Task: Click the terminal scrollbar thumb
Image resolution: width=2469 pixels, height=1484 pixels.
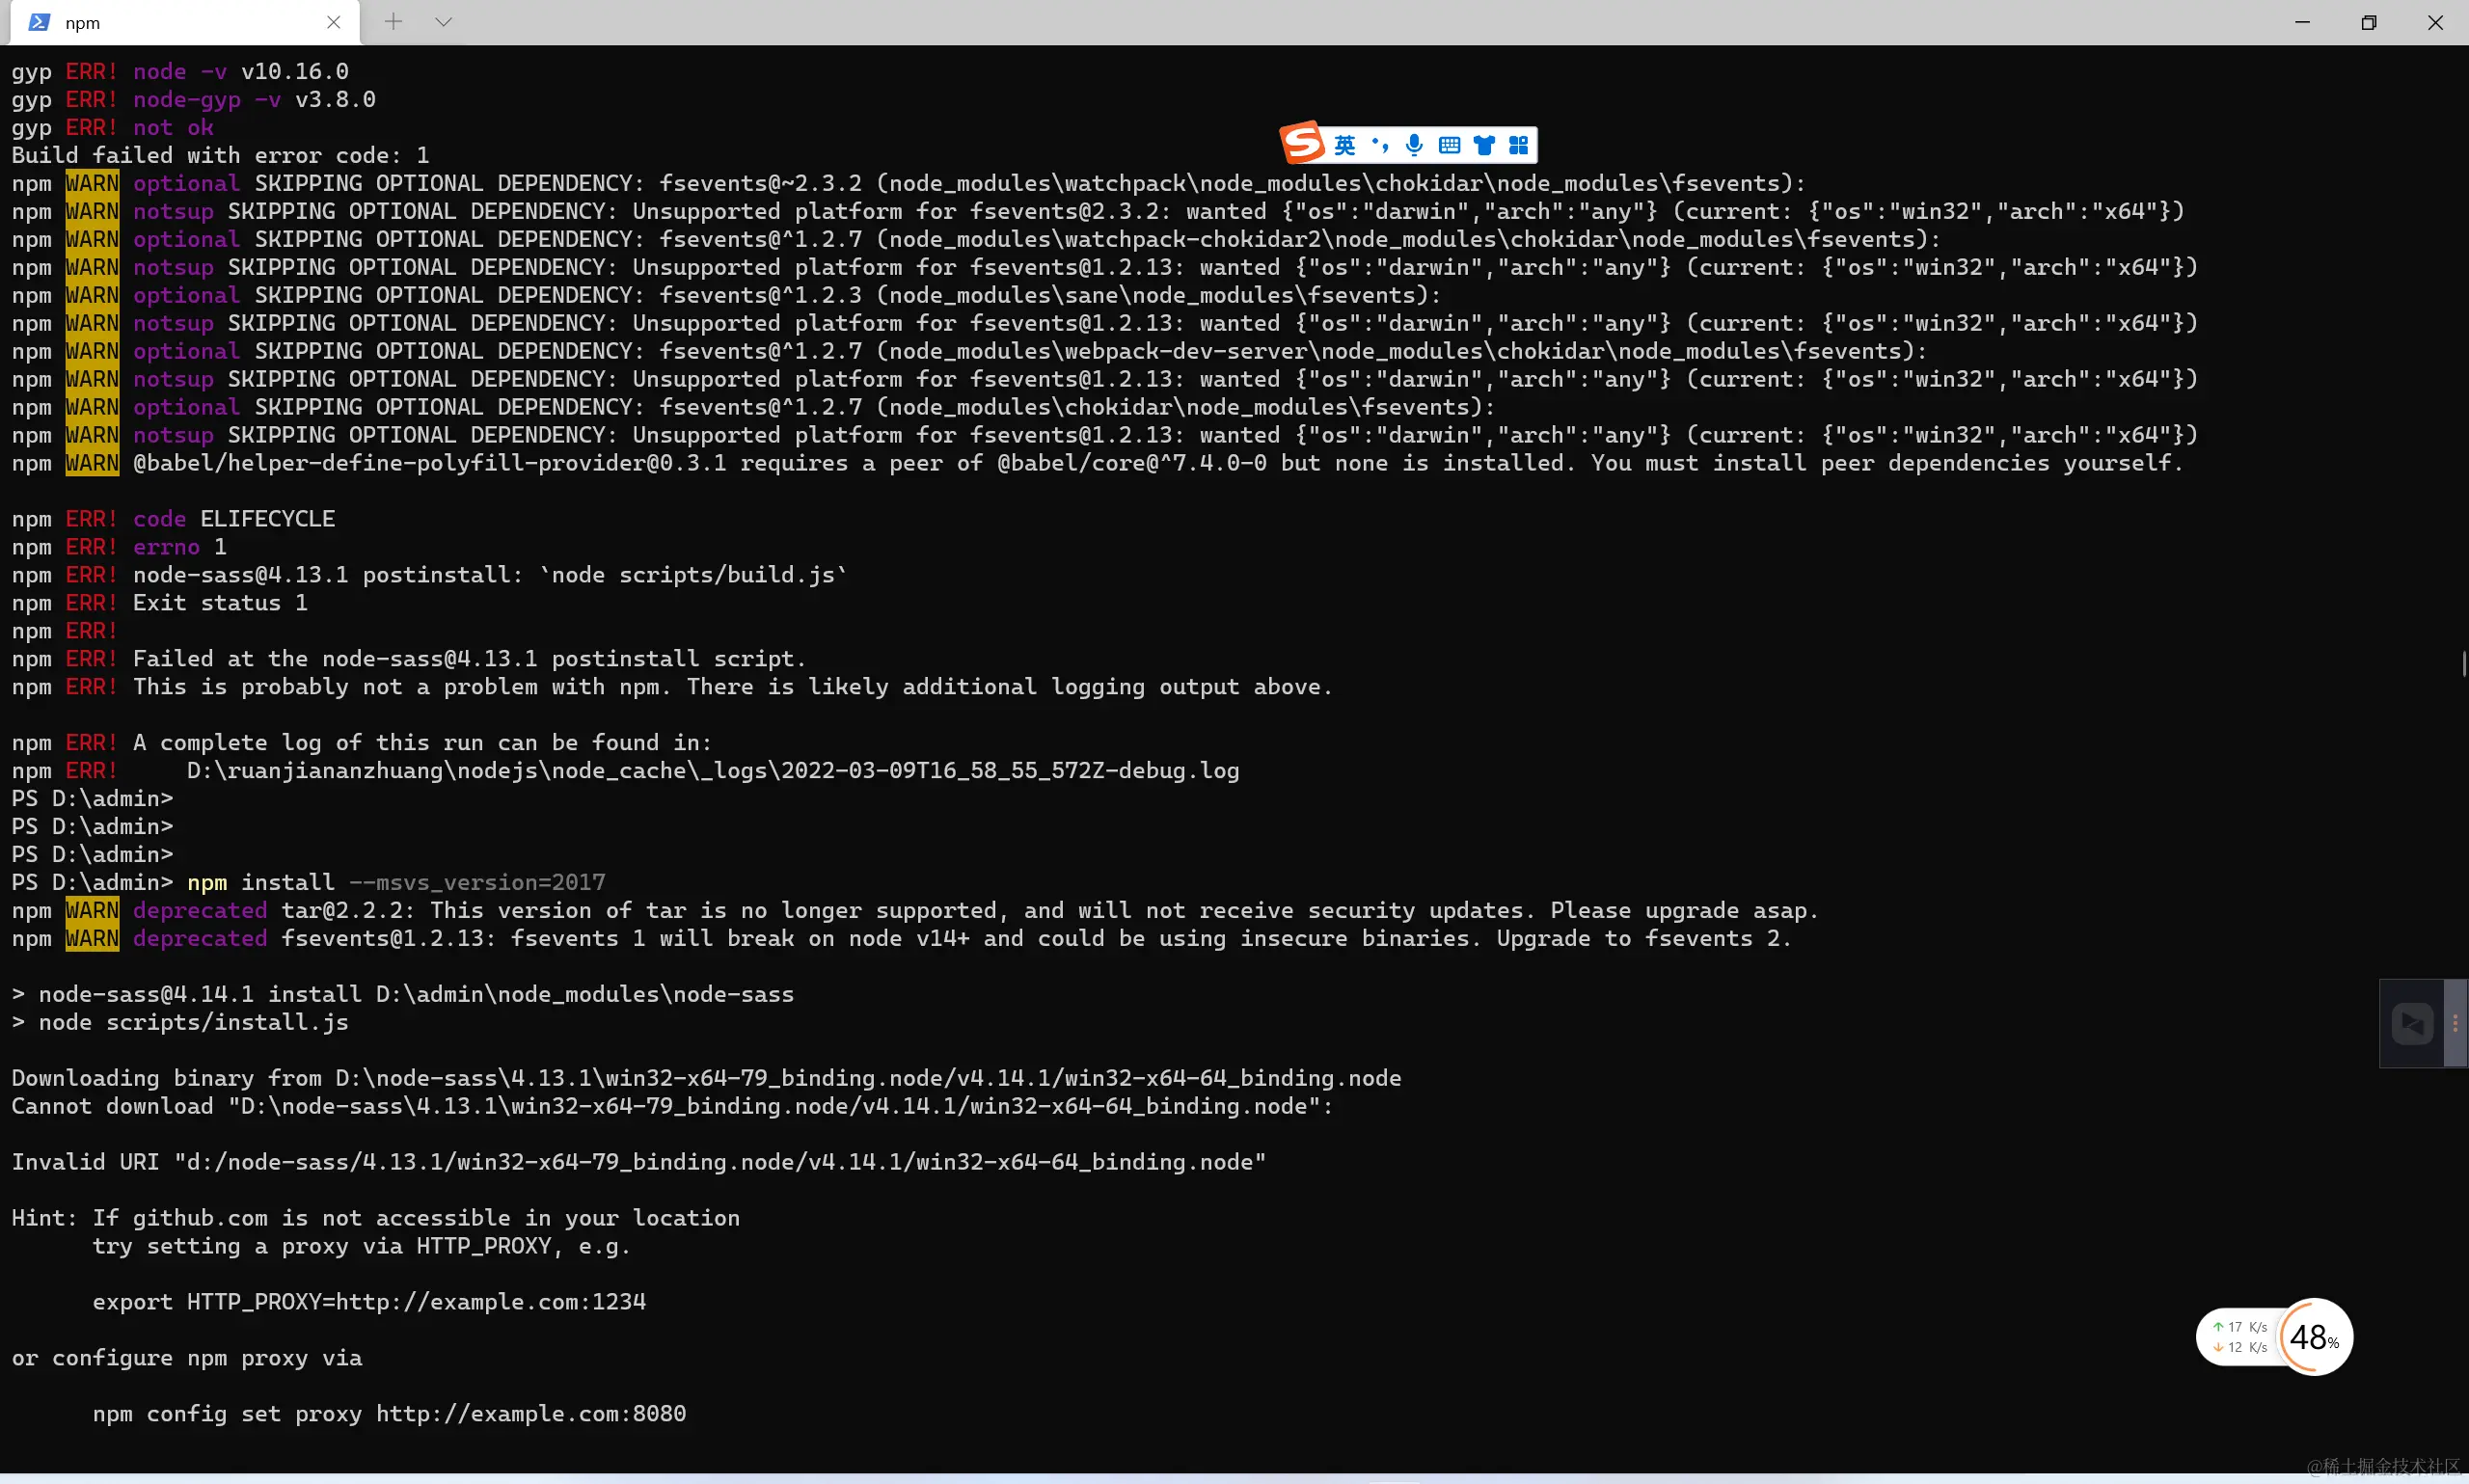Action: click(2463, 663)
